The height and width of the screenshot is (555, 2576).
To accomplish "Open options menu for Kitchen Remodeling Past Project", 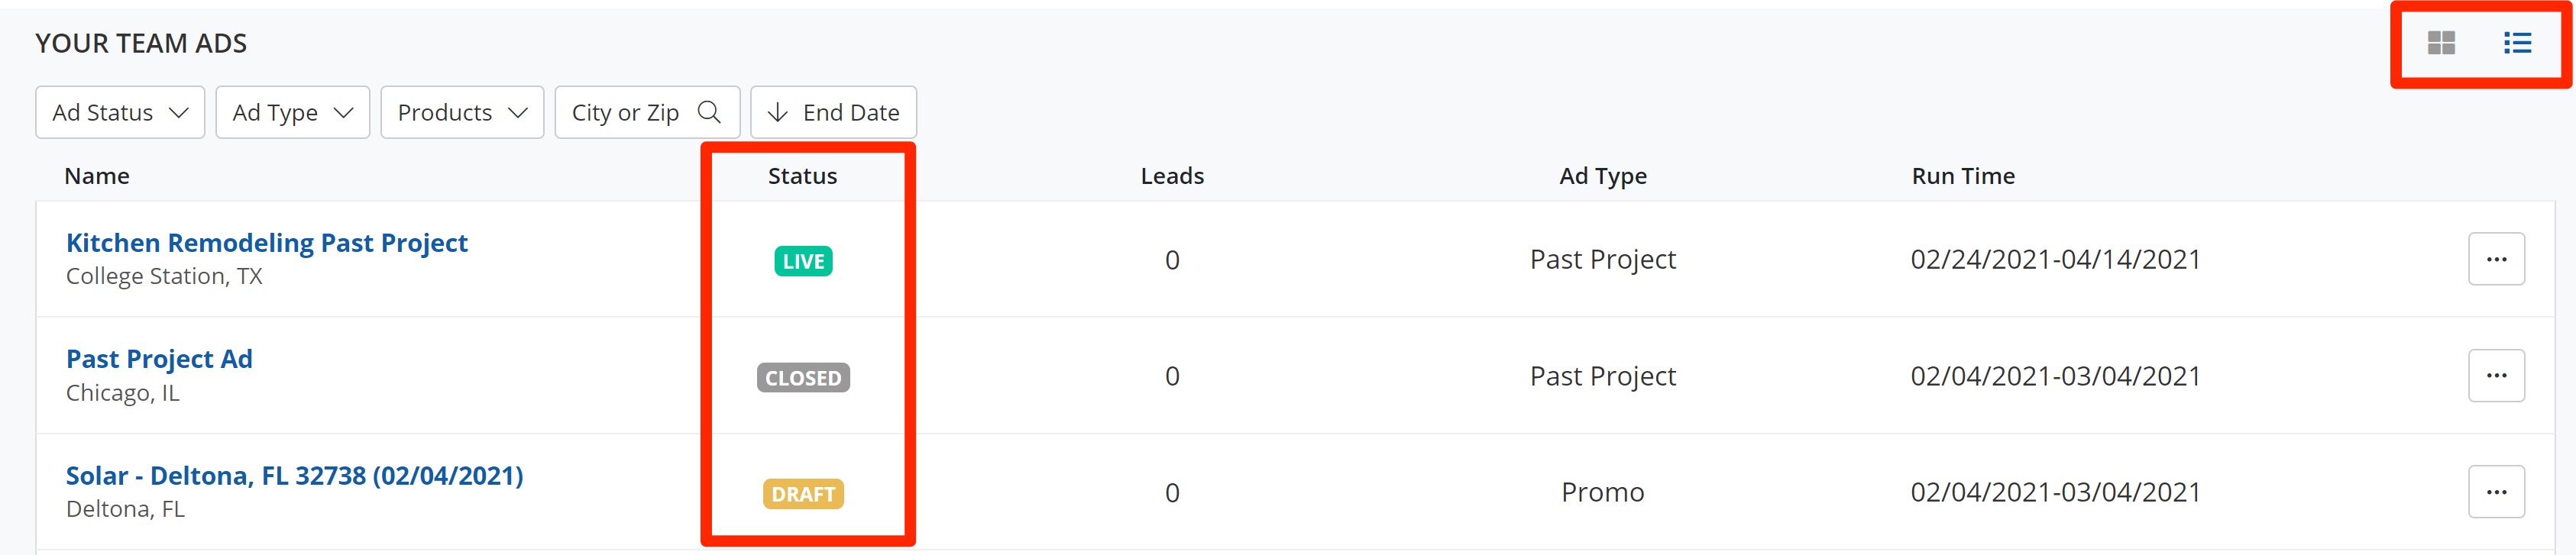I will click(2496, 259).
